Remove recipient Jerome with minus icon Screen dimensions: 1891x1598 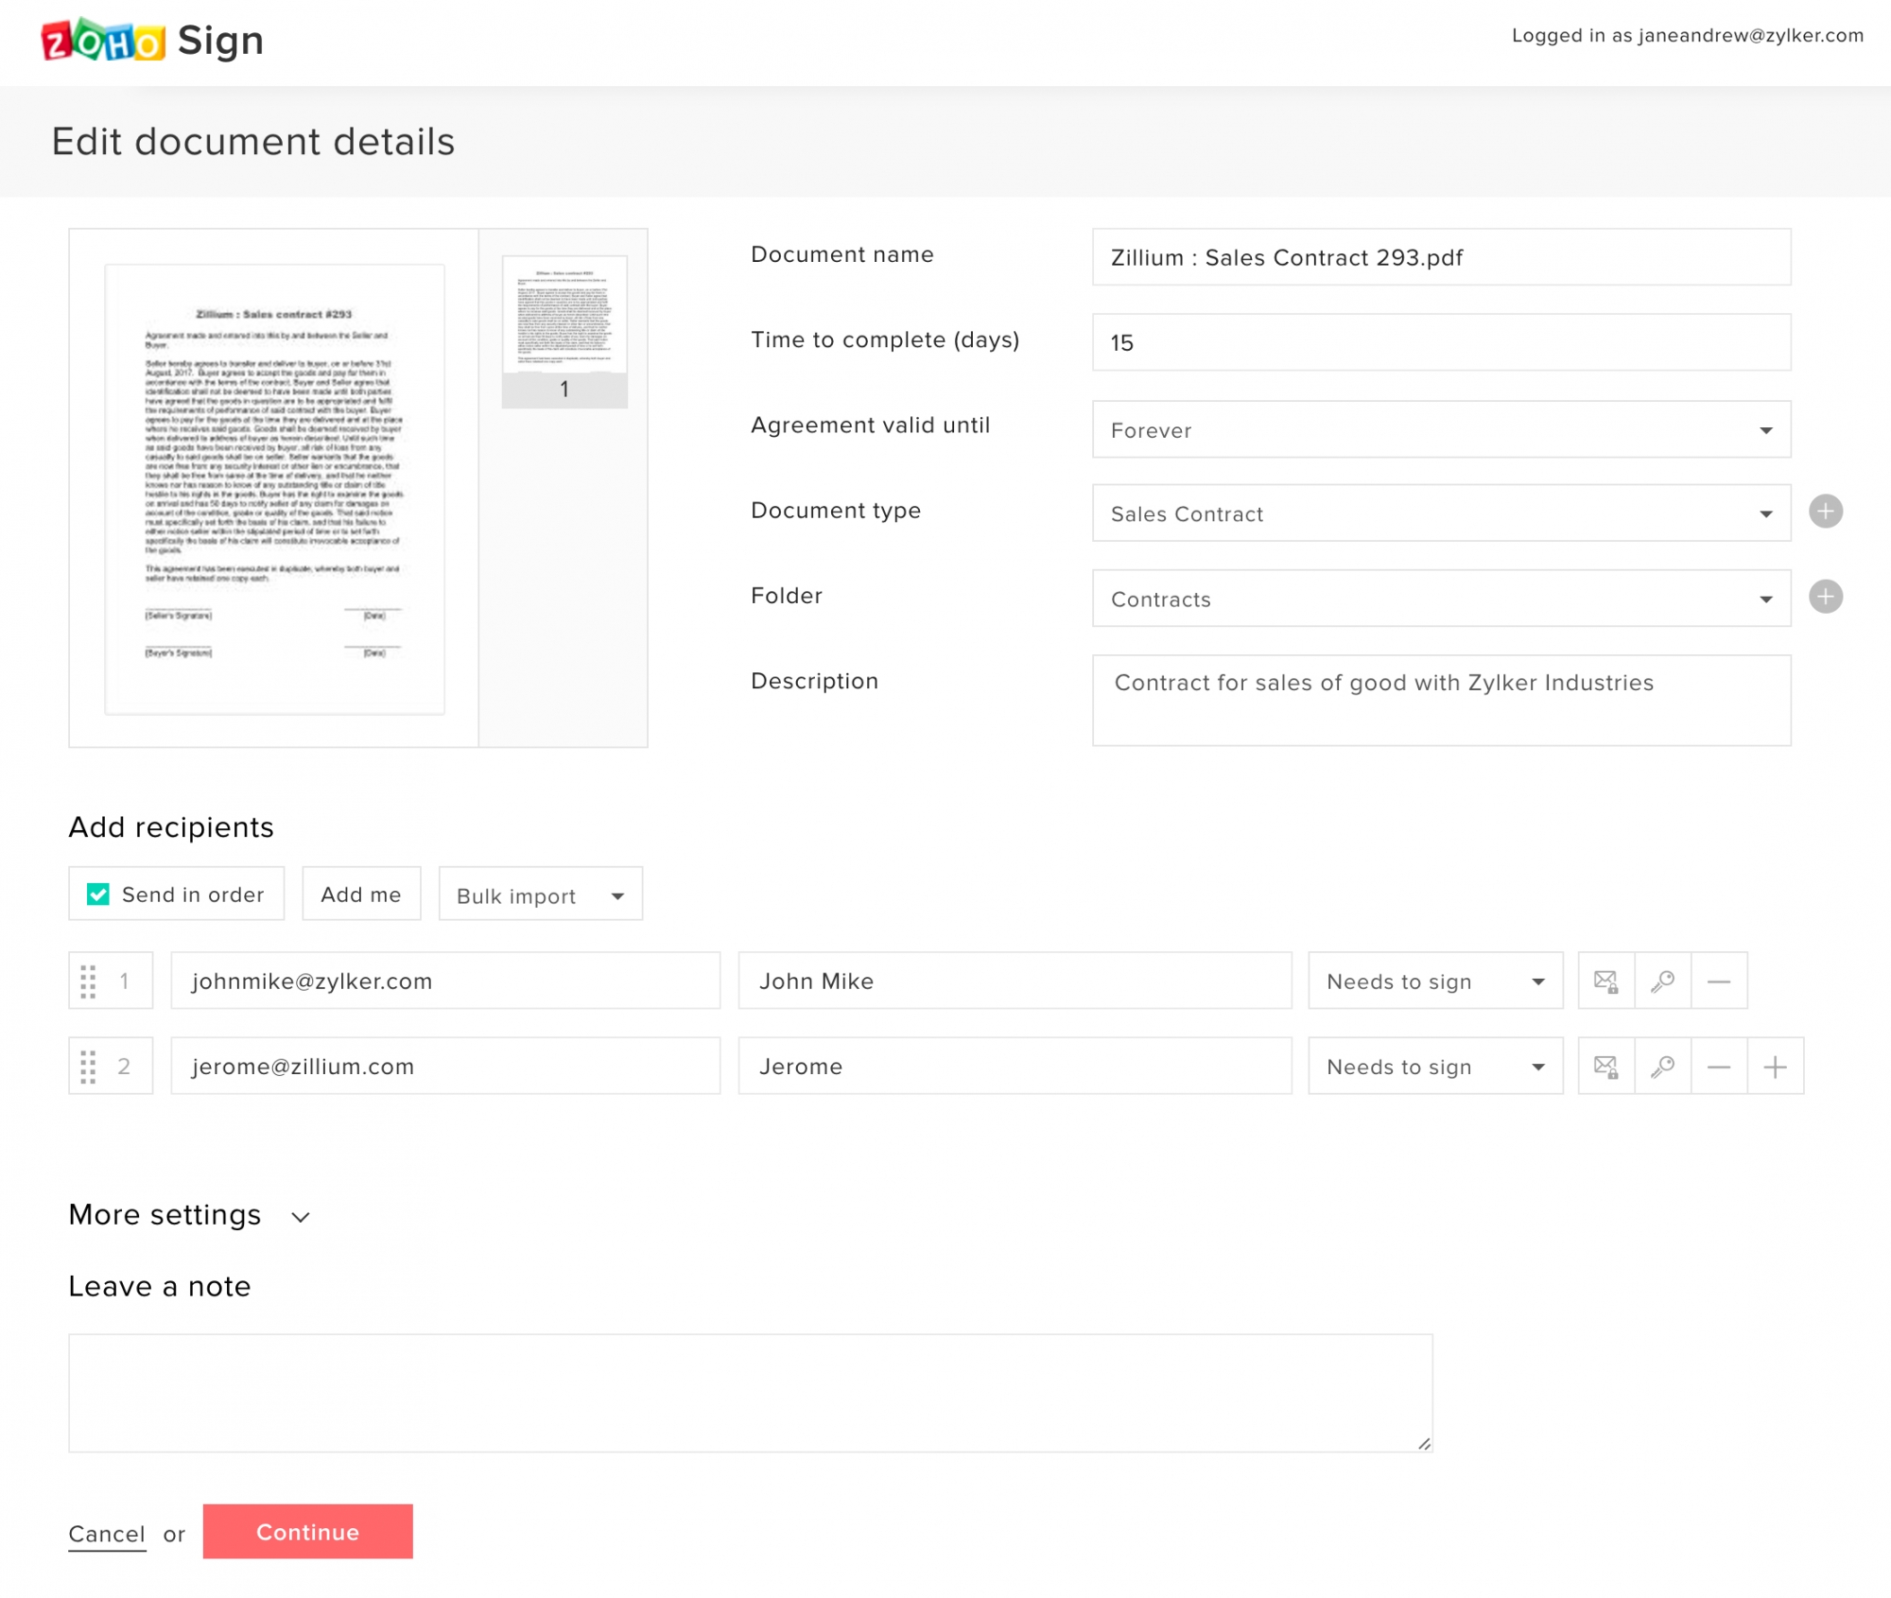click(x=1718, y=1066)
